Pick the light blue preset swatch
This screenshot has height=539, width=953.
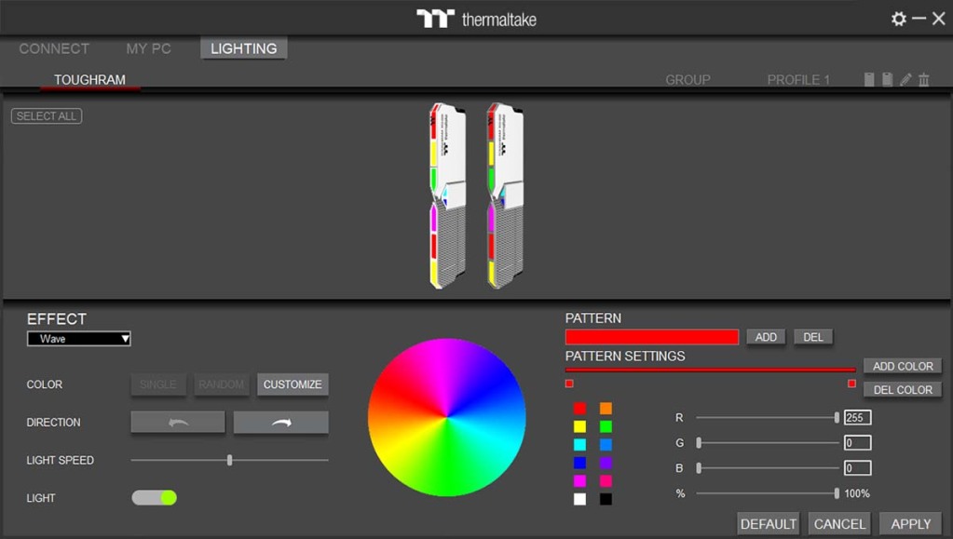point(606,445)
